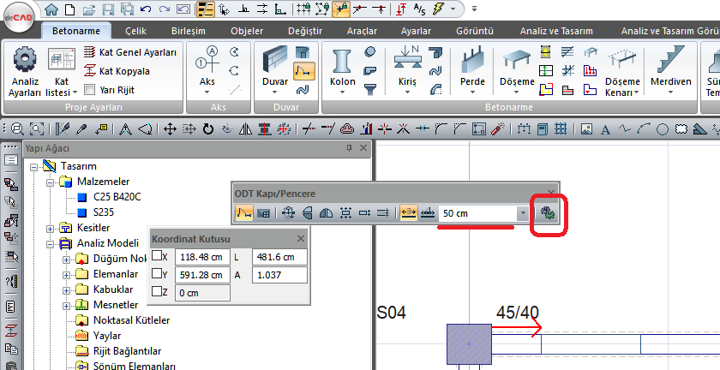720x370 pixels.
Task: Open Kat listesi floor list
Action: (61, 62)
